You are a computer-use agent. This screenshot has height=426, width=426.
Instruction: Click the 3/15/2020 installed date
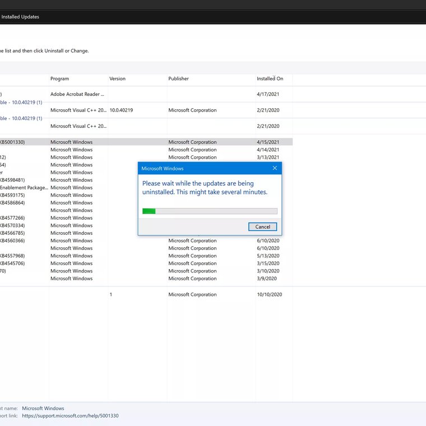tap(268, 263)
